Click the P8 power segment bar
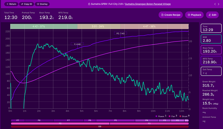 (39, 120)
